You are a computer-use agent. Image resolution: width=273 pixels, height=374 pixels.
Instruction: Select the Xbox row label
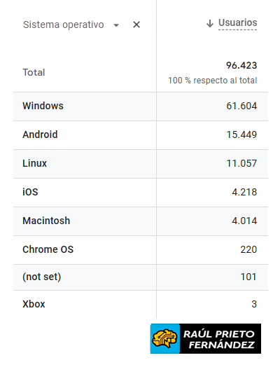tap(34, 304)
